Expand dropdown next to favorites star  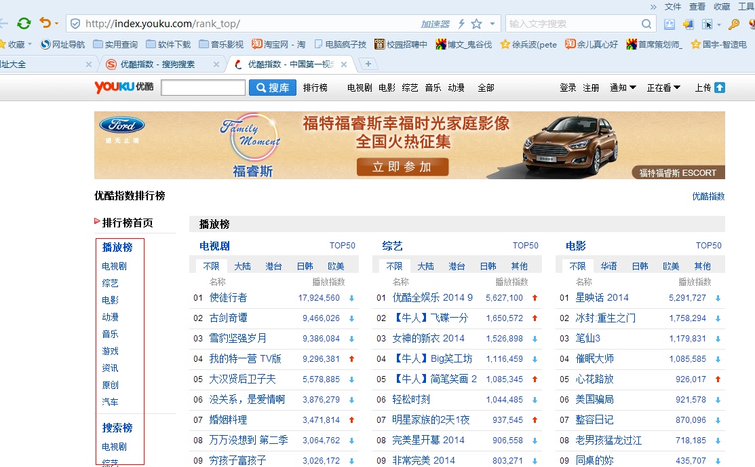coord(492,24)
